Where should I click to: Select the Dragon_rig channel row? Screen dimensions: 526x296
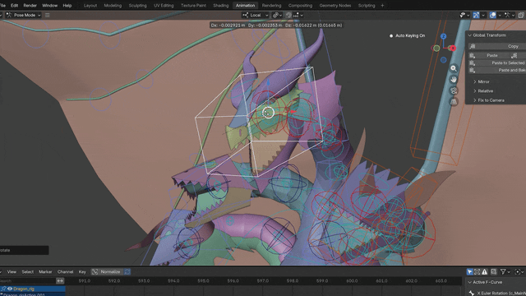point(33,289)
